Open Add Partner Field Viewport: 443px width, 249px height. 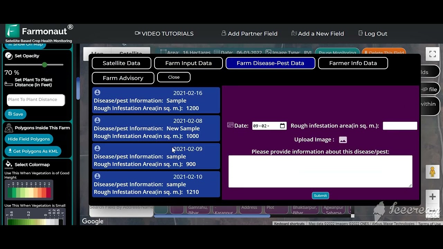(249, 34)
